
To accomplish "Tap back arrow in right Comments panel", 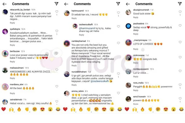I will 128,4.
